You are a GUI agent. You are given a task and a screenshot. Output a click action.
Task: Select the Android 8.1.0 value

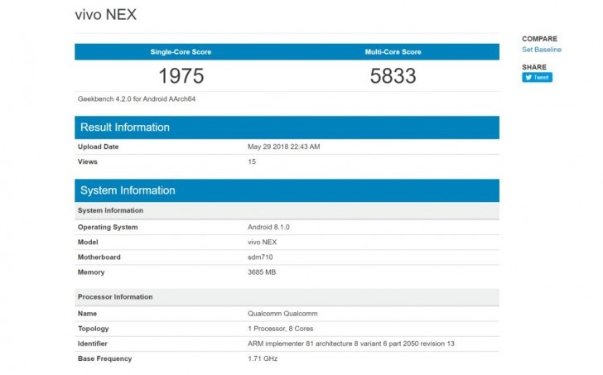point(268,227)
